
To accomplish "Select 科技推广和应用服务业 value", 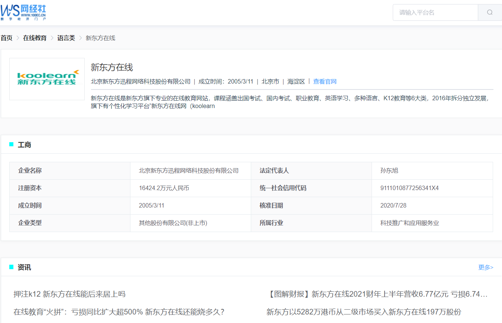I will (x=410, y=223).
